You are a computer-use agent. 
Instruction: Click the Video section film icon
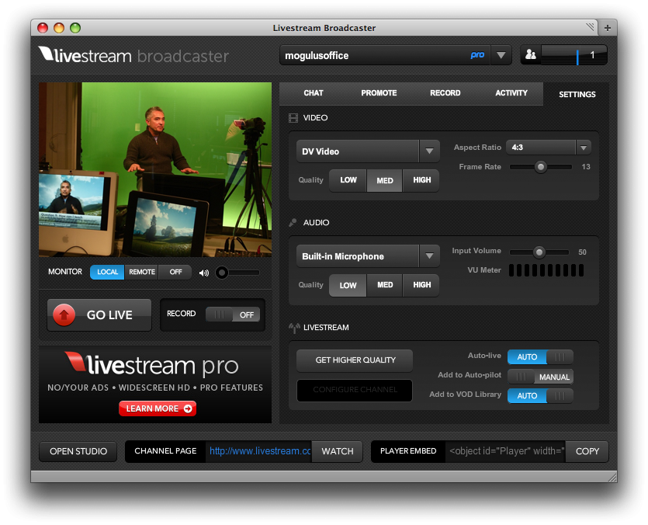pyautogui.click(x=293, y=118)
